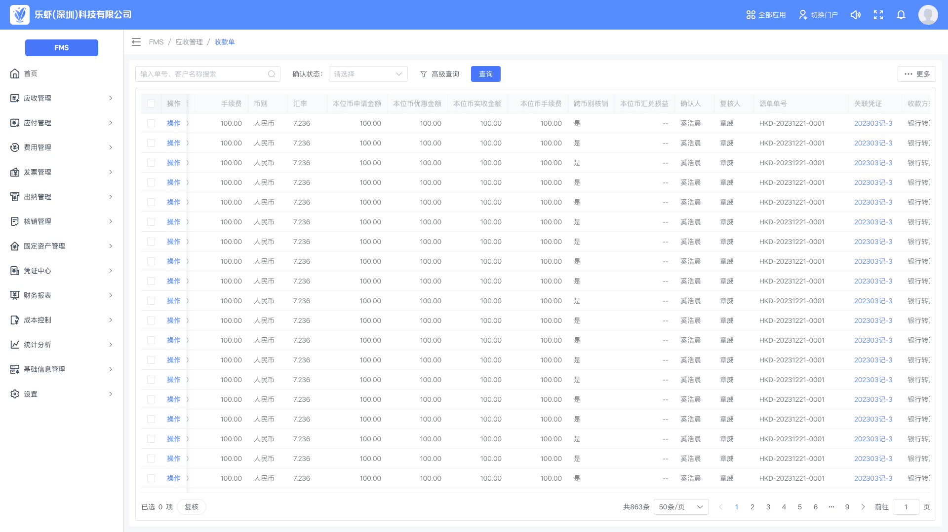Click the sound volume icon in header
The height and width of the screenshot is (532, 948).
[855, 15]
